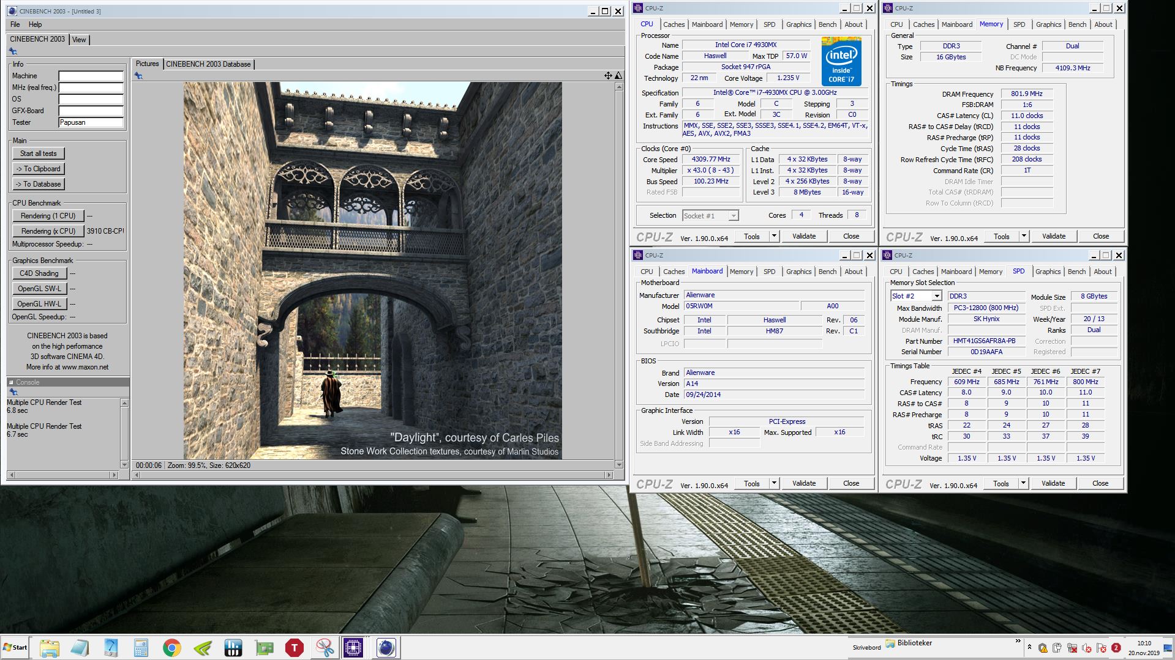1175x660 pixels.
Task: Click the pin icon in the Console panel
Action: (x=13, y=392)
